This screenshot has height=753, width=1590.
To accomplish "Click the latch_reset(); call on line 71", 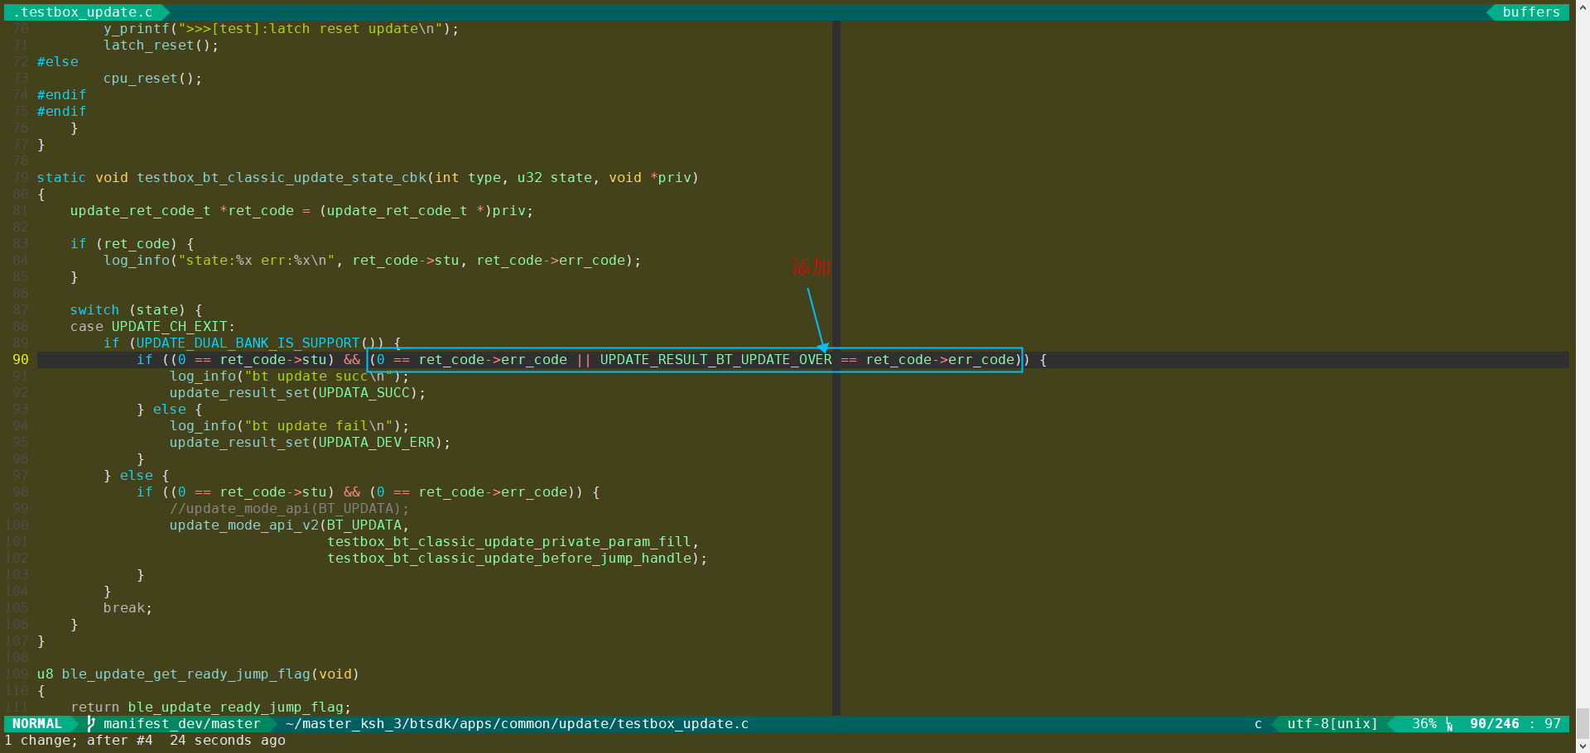I will [161, 45].
